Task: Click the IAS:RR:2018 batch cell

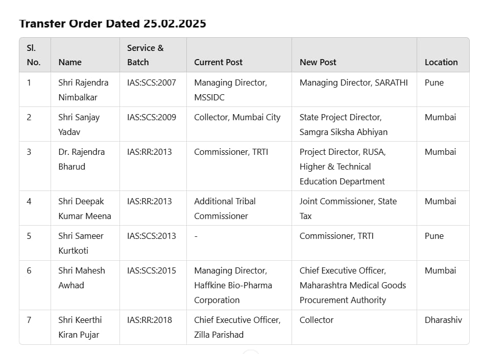Action: 149,320
